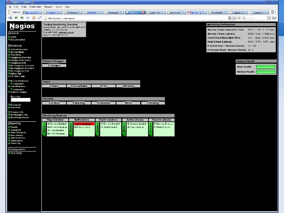This screenshot has height=213, width=284.
Task: Toggle the Flap Detection Enabled bar
Action: click(44, 129)
